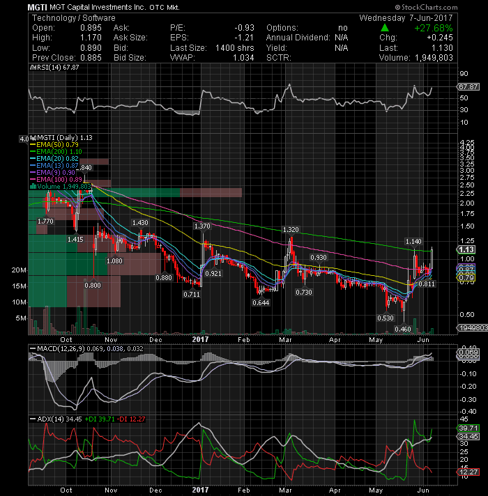
Task: Click the 0.800 price low annotation
Action: [x=93, y=285]
